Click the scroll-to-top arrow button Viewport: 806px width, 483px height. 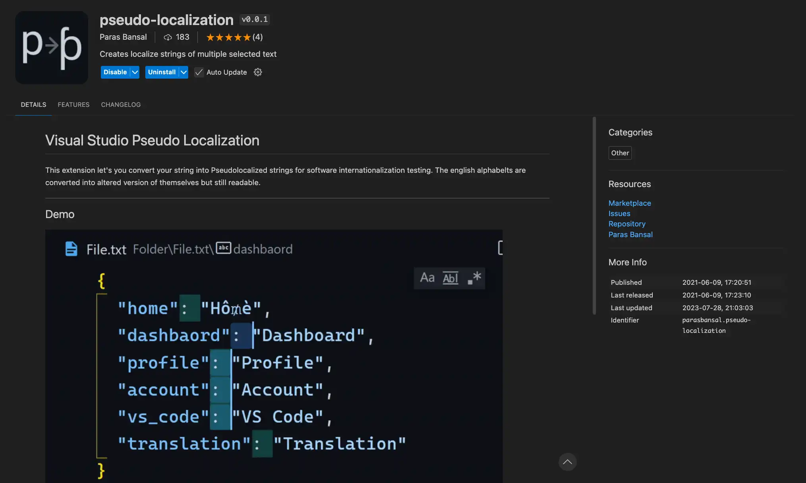point(567,462)
